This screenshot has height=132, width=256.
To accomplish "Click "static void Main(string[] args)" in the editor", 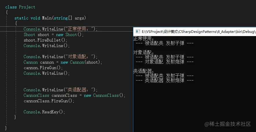I will pos(50,18).
